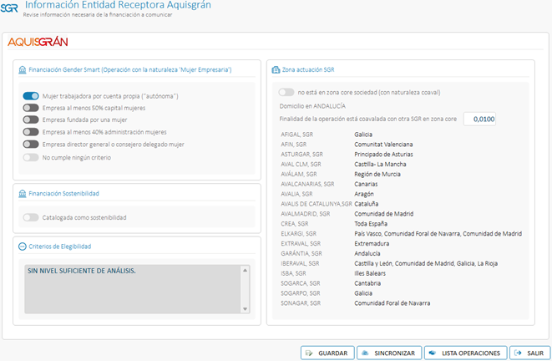Toggle Catalogada como sostenibilidad switch
552x361 pixels.
coord(31,217)
